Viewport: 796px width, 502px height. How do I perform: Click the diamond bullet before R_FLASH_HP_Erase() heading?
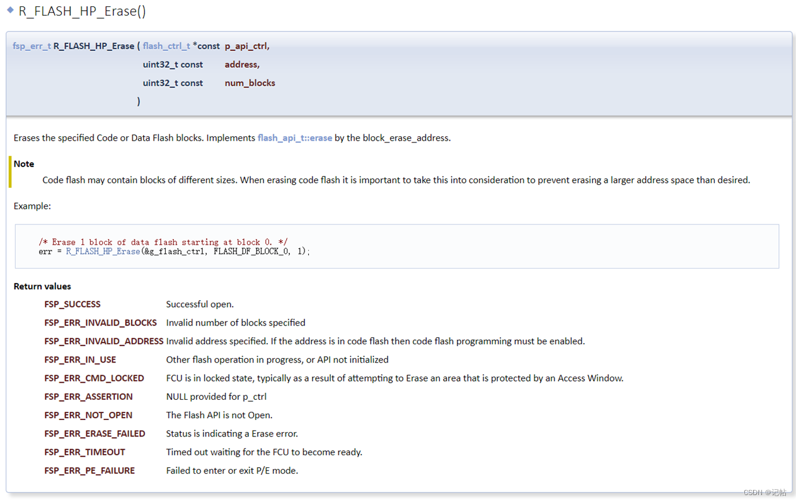point(9,10)
